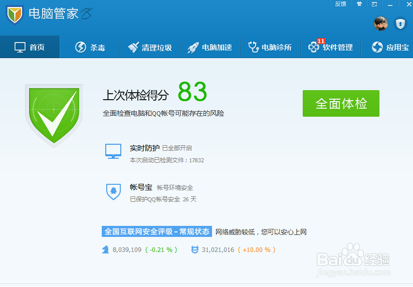Screen dimensions: 413x287
Task: Click the +10.00 % change value
Action: (257, 249)
